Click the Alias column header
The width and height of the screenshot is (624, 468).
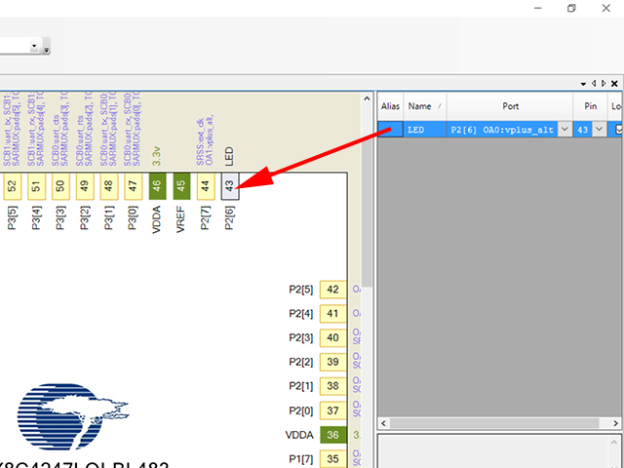[x=390, y=106]
